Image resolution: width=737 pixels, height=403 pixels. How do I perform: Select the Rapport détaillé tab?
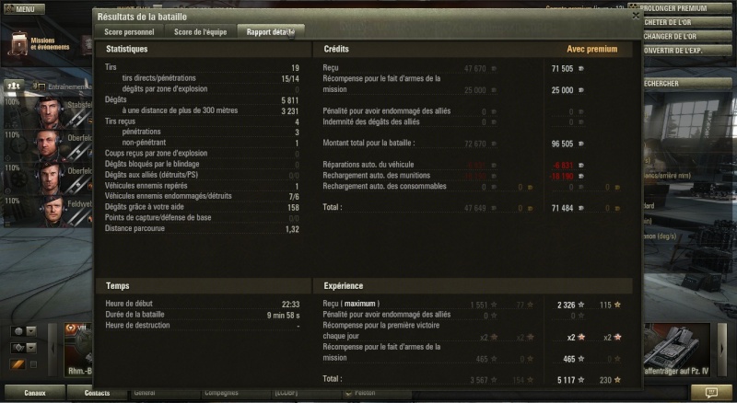coord(271,32)
